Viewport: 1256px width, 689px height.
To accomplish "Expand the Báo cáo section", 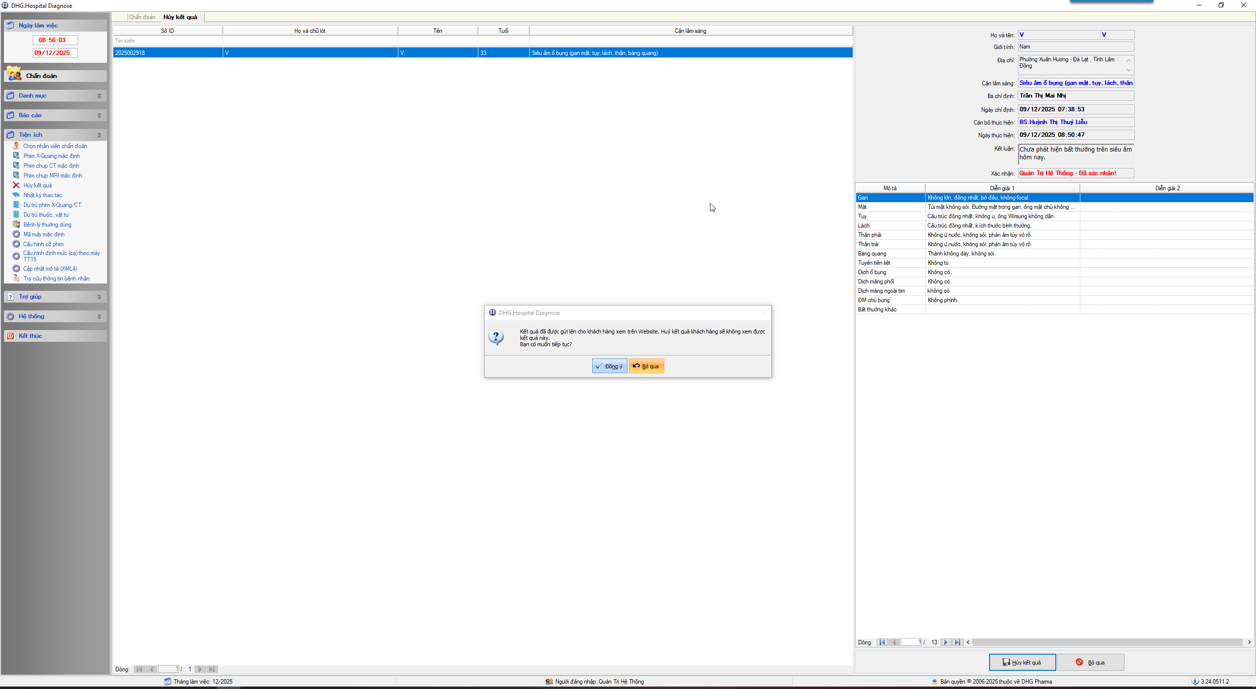I will pyautogui.click(x=99, y=115).
